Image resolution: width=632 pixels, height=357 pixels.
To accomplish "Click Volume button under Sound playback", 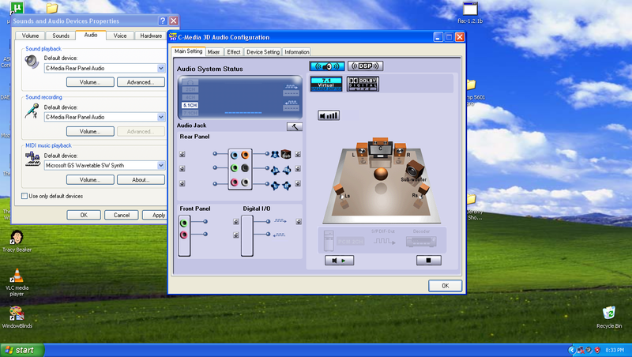I will 90,82.
